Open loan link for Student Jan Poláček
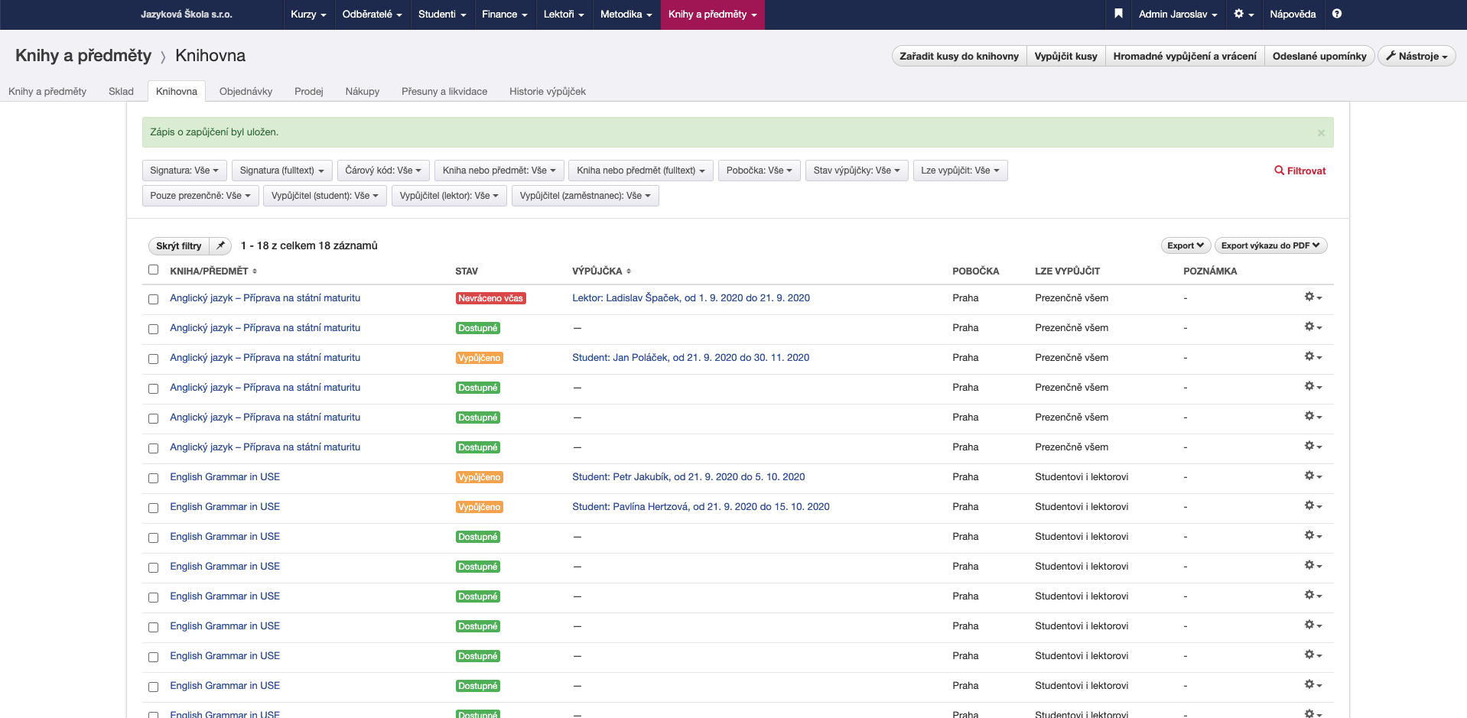The width and height of the screenshot is (1467, 718). click(691, 357)
